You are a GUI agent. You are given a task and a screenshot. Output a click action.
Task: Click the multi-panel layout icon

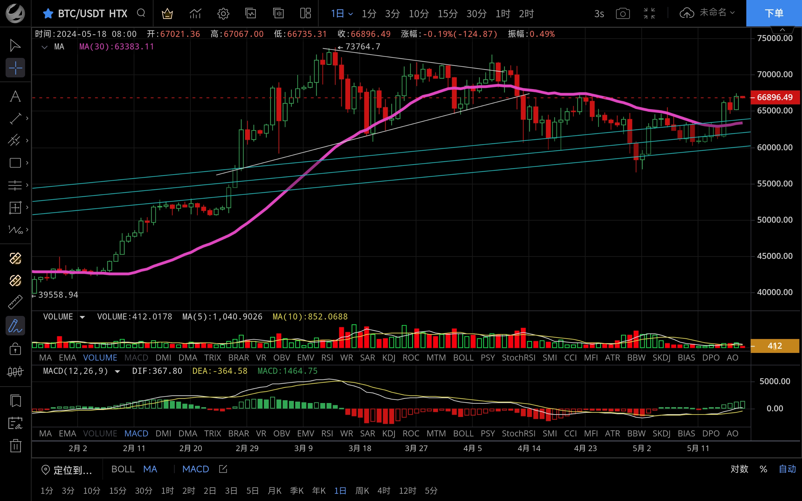pos(305,13)
